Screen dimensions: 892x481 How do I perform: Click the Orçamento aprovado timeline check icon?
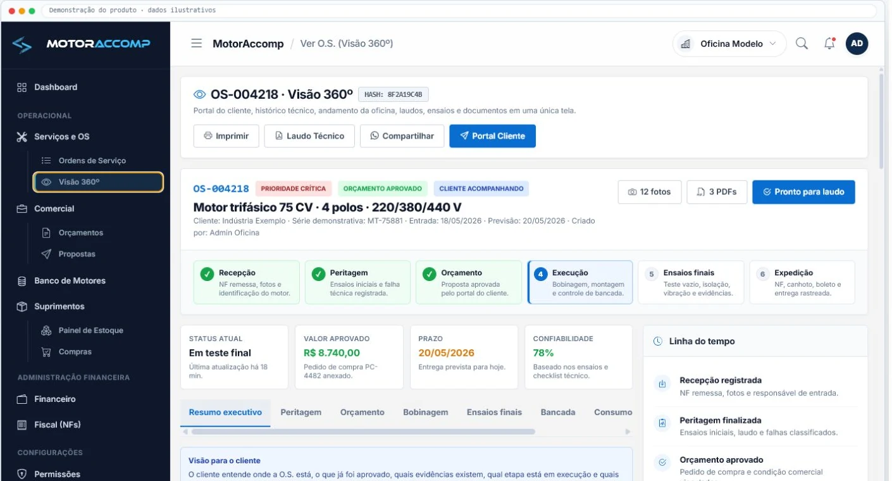tap(662, 463)
